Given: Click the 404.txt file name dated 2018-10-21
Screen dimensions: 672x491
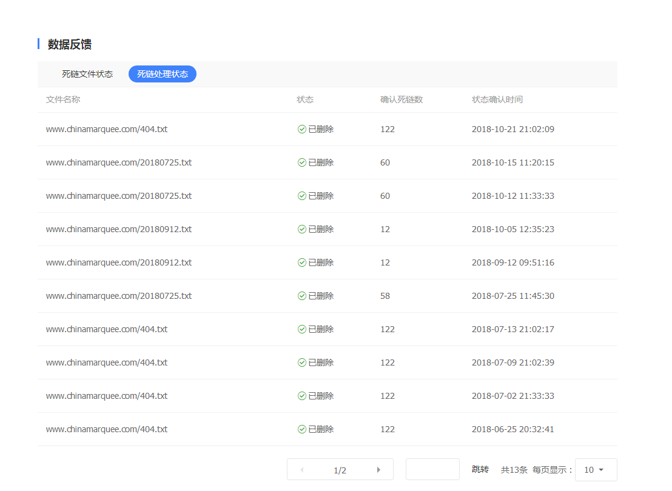Looking at the screenshot, I should click(x=107, y=129).
